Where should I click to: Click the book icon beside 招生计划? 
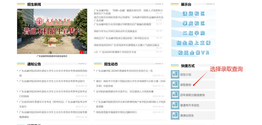(175, 74)
